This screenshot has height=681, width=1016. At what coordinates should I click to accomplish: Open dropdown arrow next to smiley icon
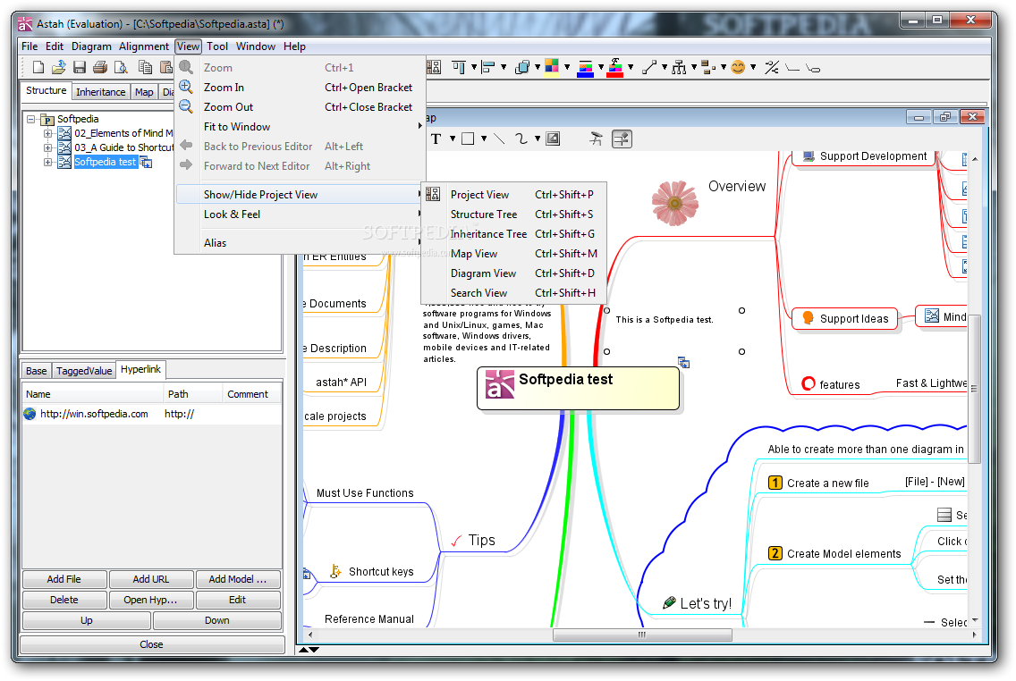pos(753,67)
